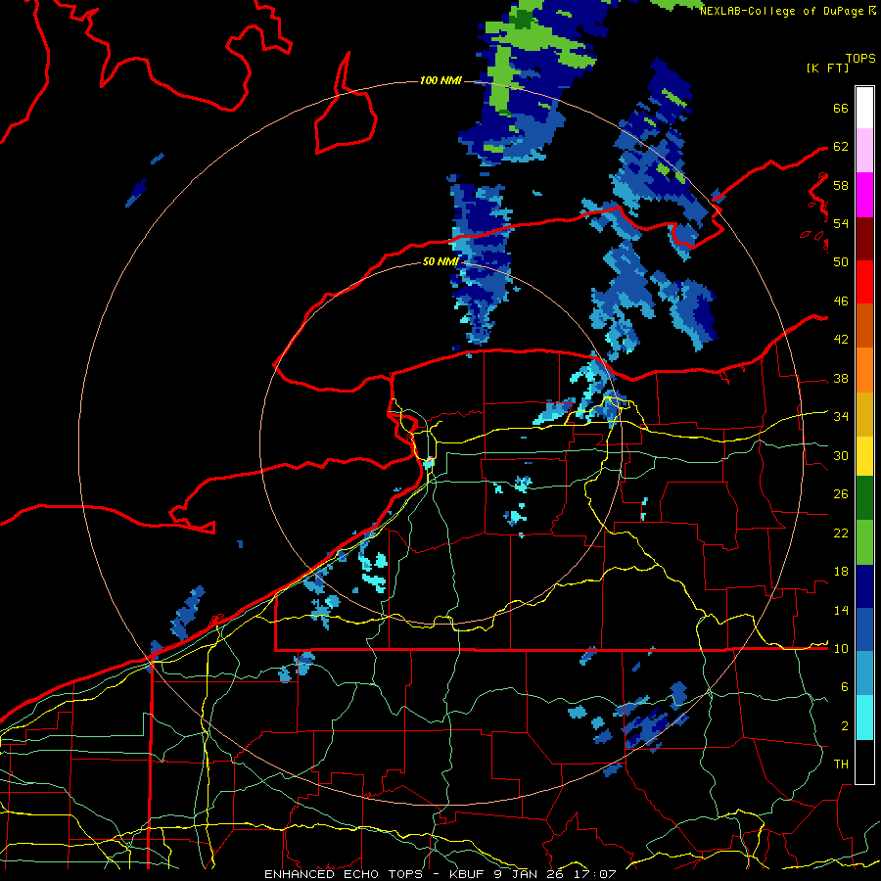Click the '26' legend value

841,494
